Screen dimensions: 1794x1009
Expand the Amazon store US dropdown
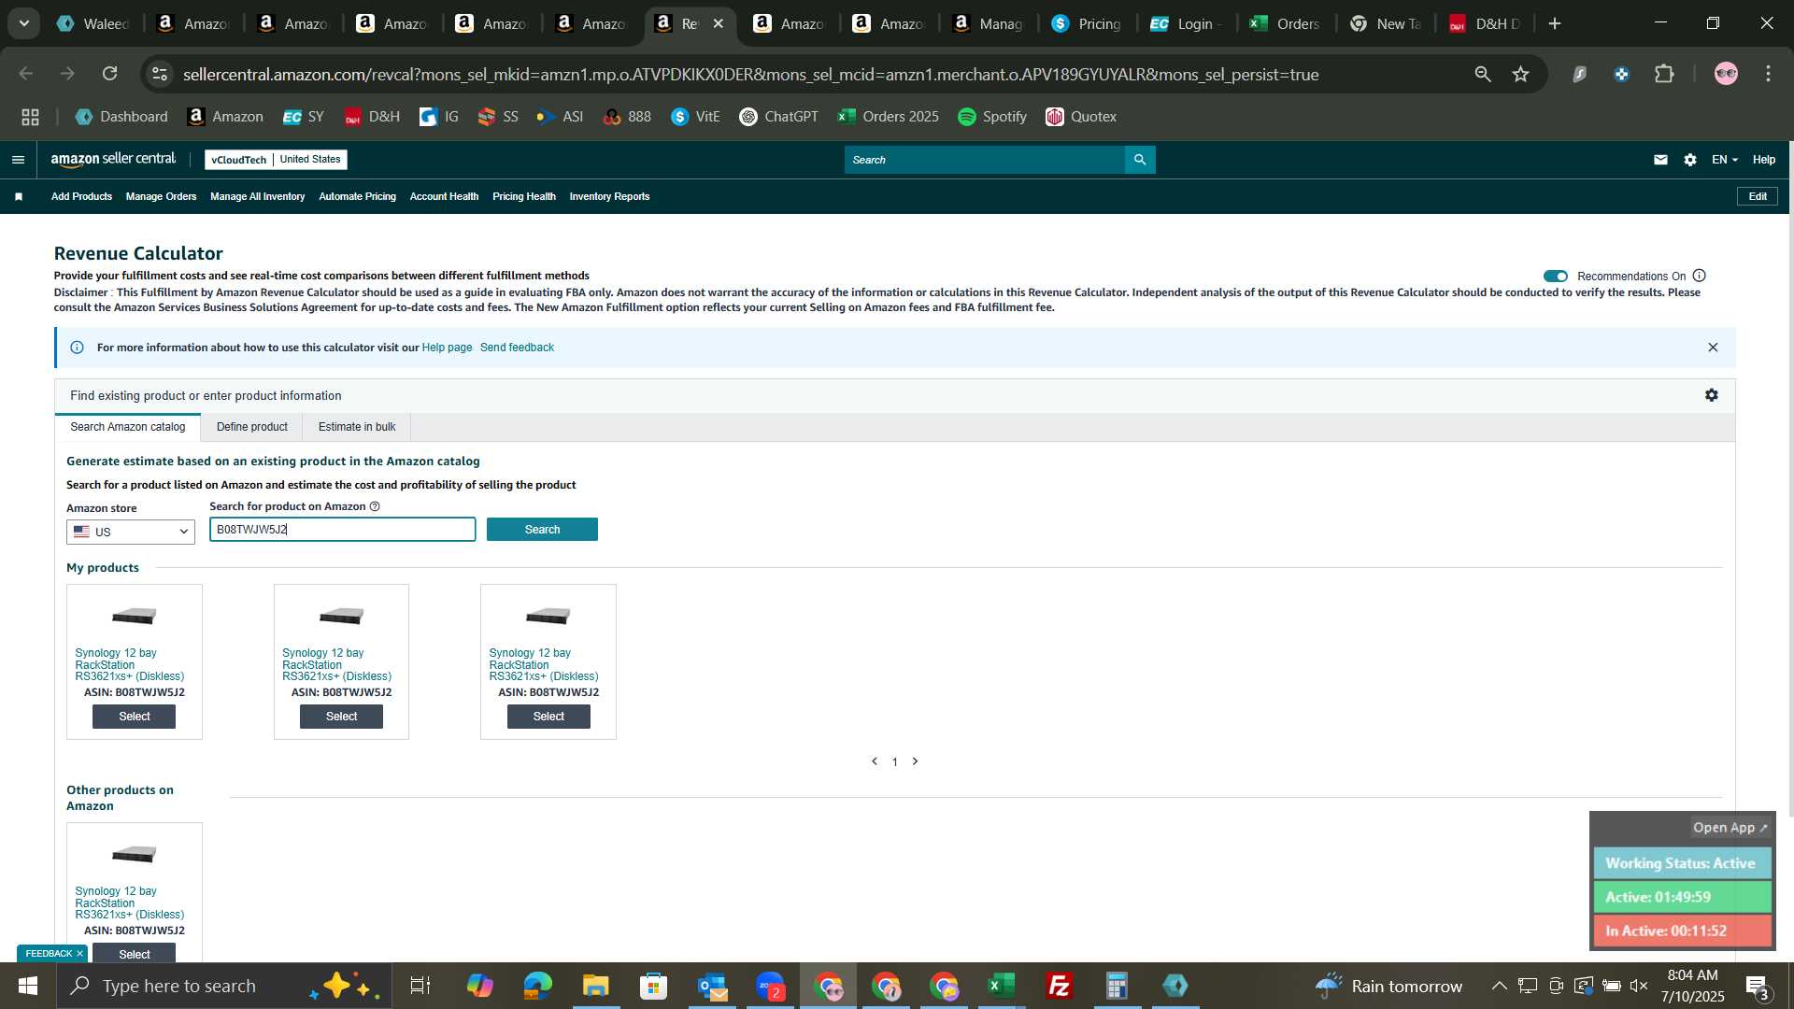130,532
